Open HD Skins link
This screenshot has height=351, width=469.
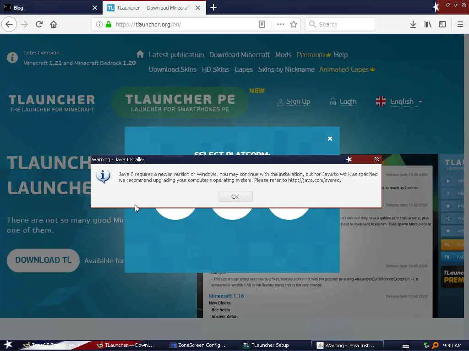click(x=215, y=69)
